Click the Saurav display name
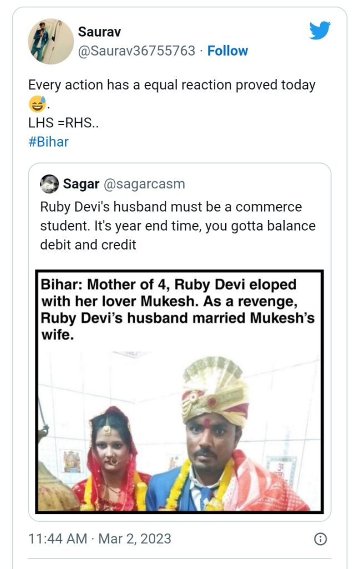This screenshot has height=569, width=355. click(99, 32)
